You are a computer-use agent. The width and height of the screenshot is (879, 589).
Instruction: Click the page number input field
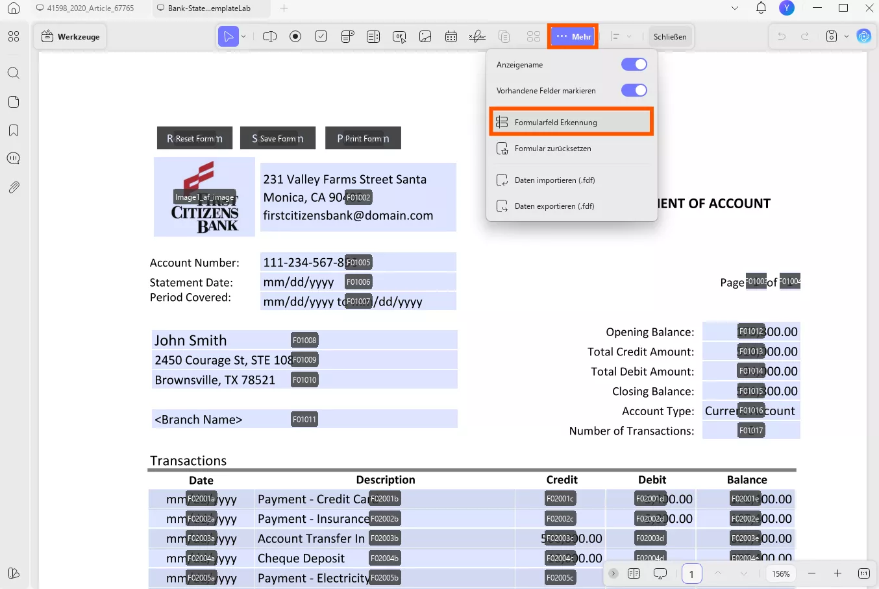(x=691, y=573)
